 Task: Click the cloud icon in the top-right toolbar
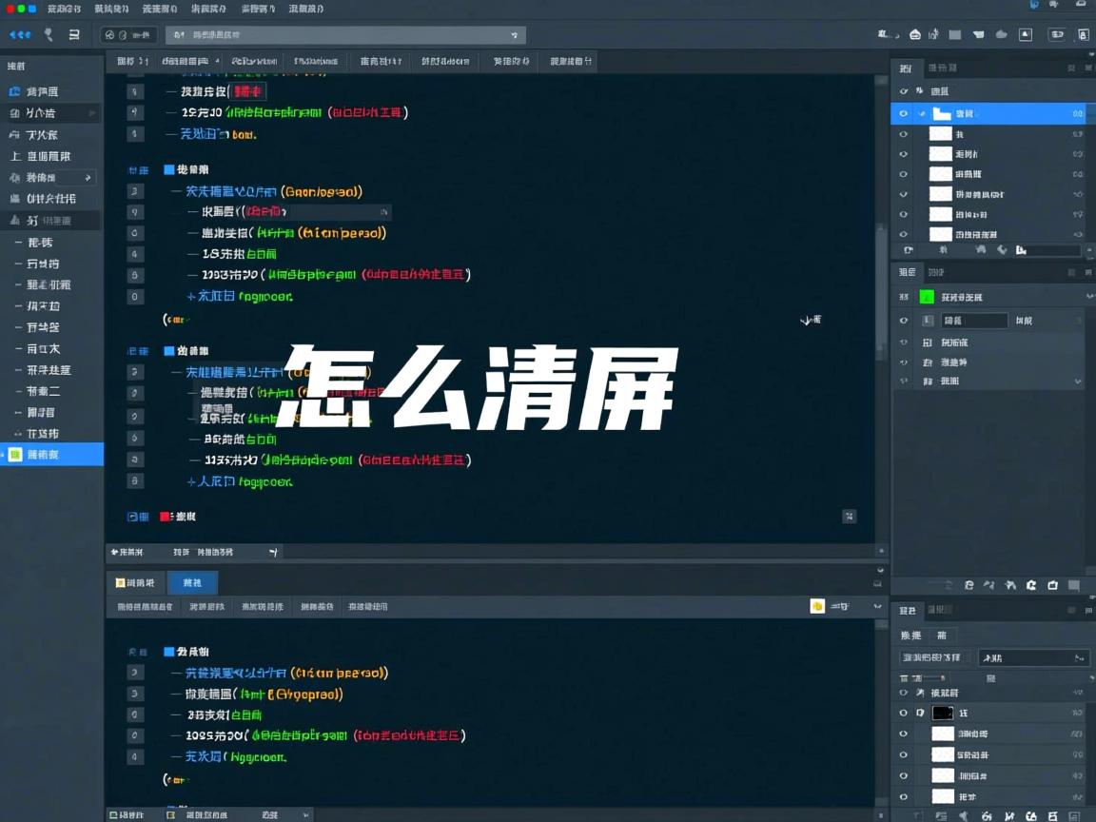[x=1000, y=34]
